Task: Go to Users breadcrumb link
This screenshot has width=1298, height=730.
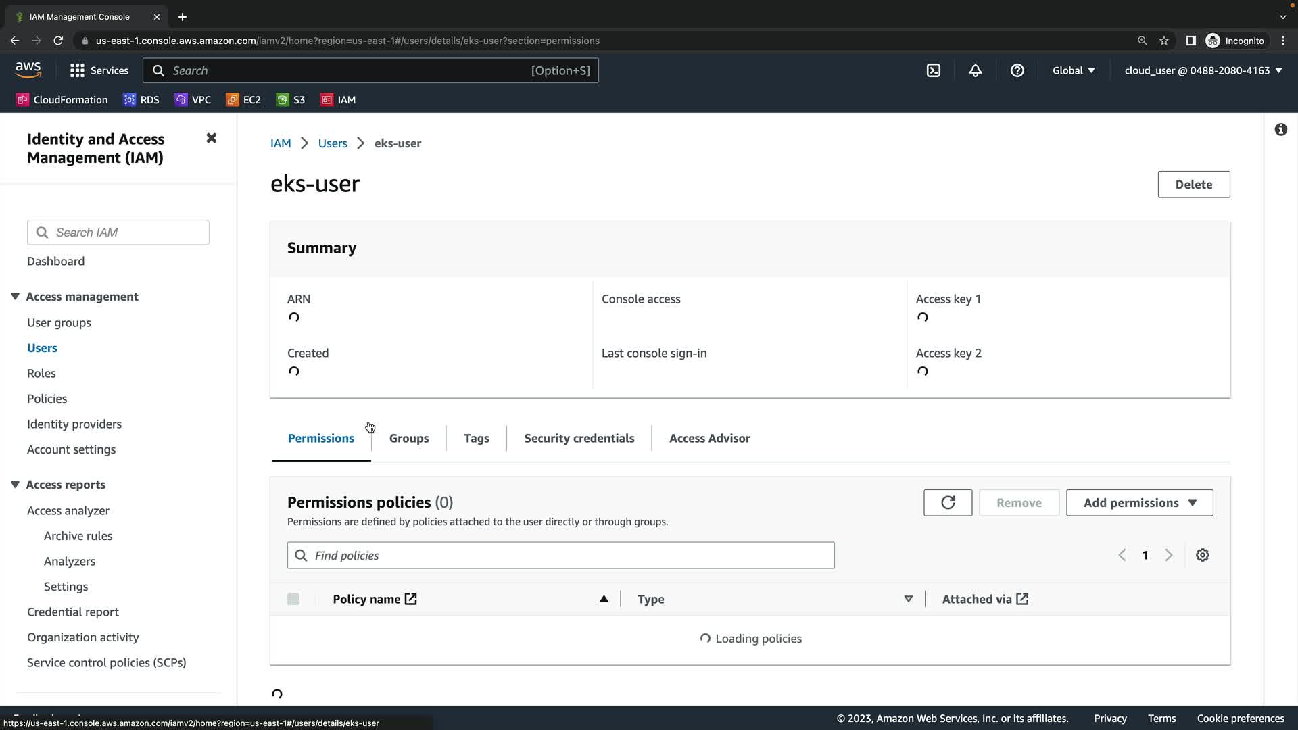Action: pyautogui.click(x=332, y=143)
